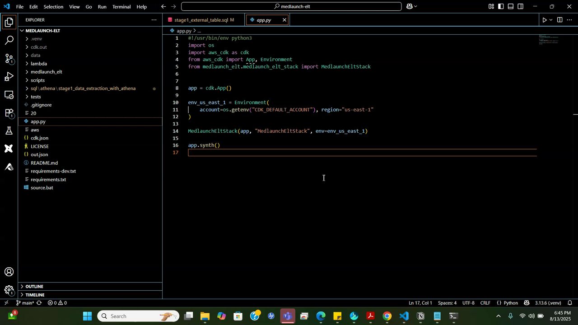This screenshot has width=578, height=325.
Task: Toggle Primary Side Bar visibility
Action: click(x=501, y=7)
